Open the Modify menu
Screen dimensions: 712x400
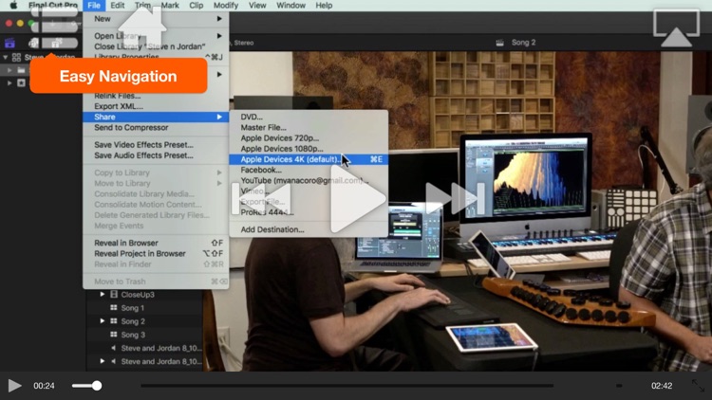point(226,6)
